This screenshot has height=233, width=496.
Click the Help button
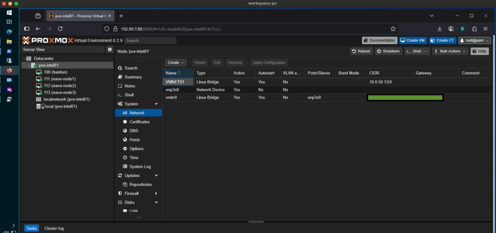(480, 51)
